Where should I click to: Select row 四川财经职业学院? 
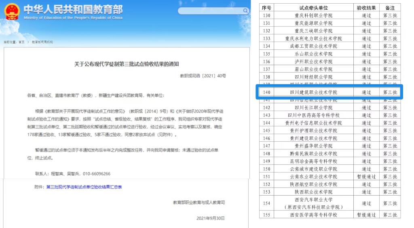330,77
